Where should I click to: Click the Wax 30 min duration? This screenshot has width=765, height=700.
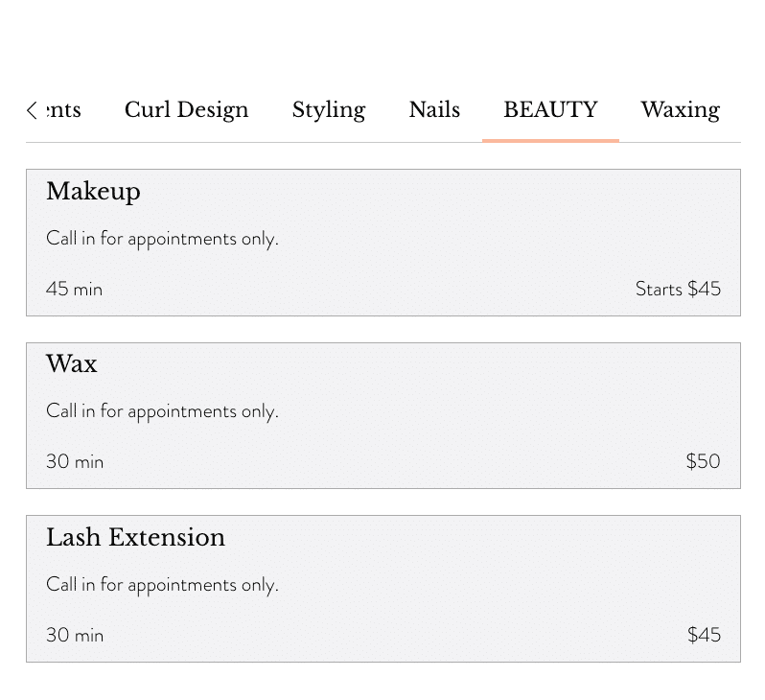pos(75,461)
